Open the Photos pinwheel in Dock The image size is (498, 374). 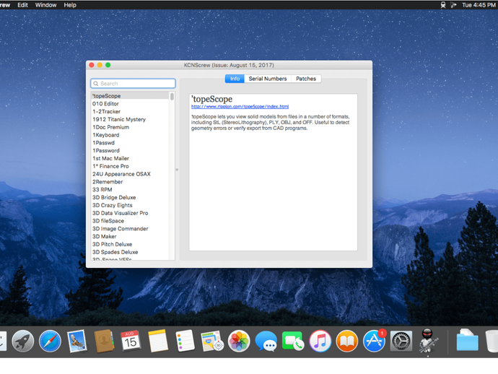[239, 342]
